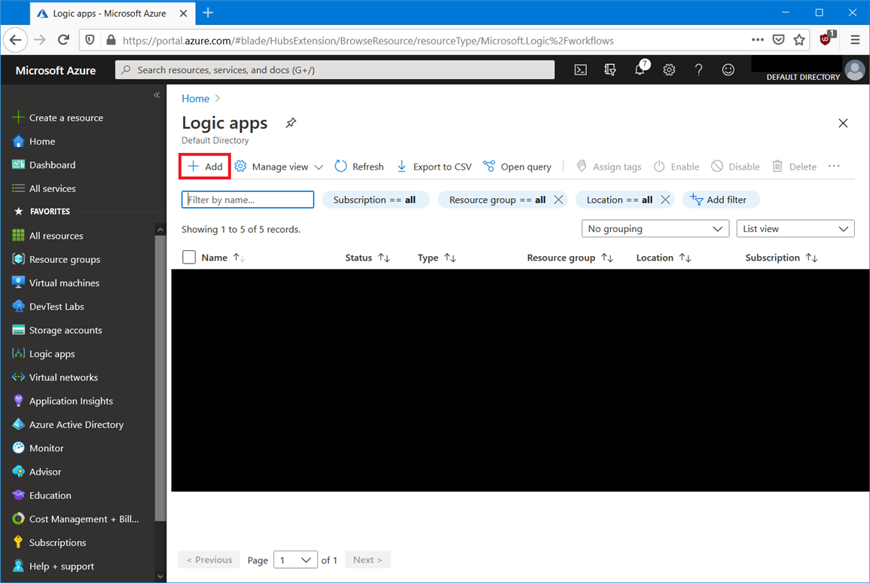Open the No grouping dropdown
The height and width of the screenshot is (583, 870).
[x=655, y=228]
